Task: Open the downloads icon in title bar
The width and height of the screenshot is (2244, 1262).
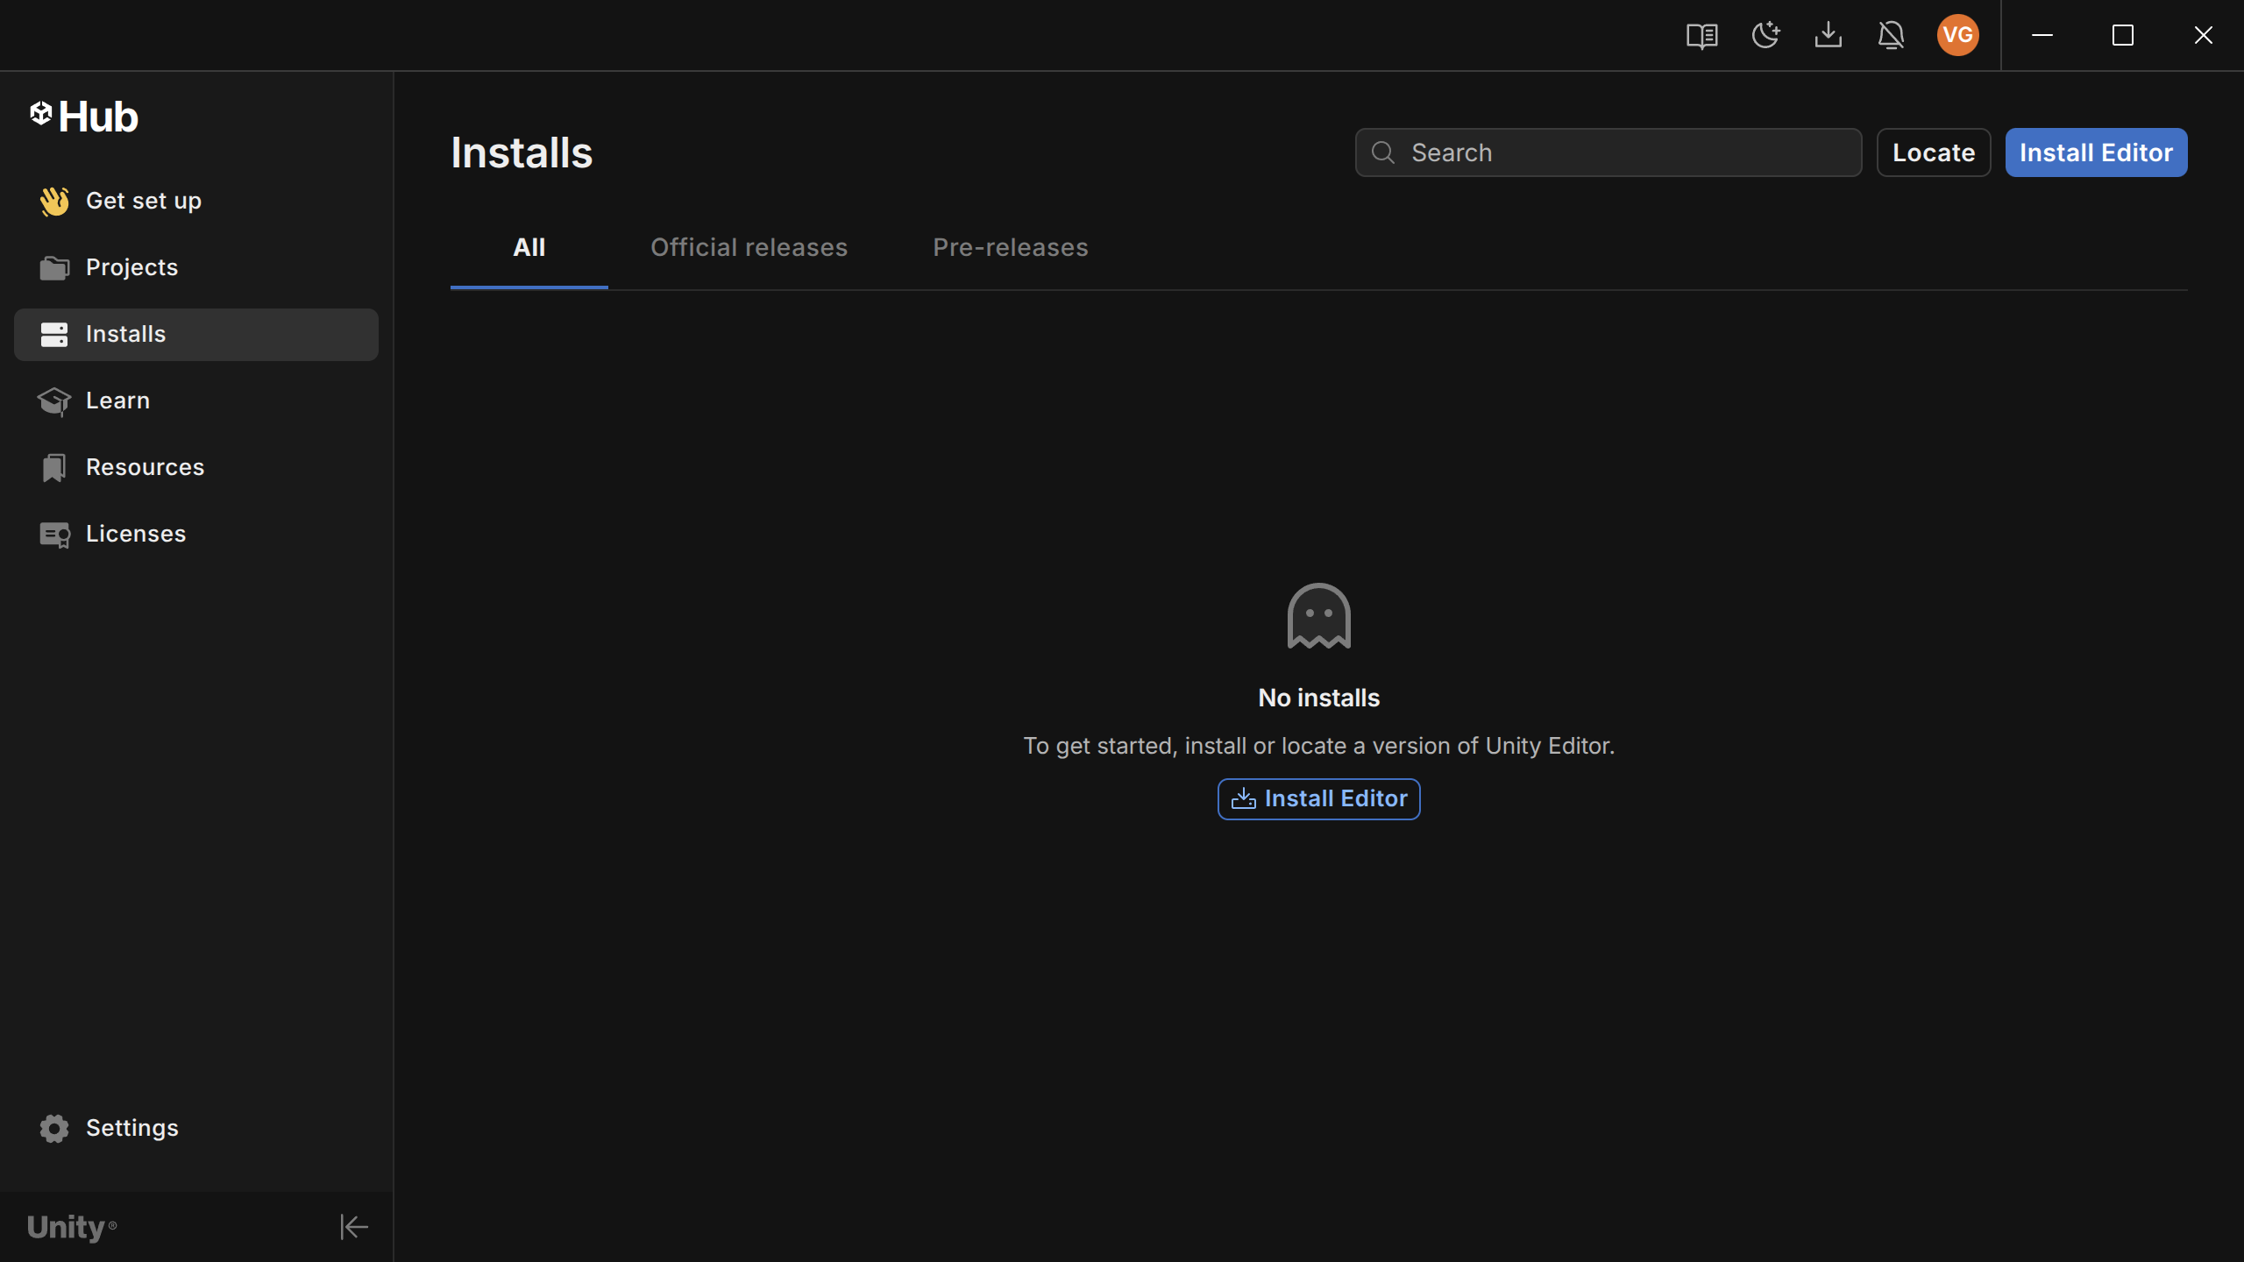Action: pos(1828,36)
